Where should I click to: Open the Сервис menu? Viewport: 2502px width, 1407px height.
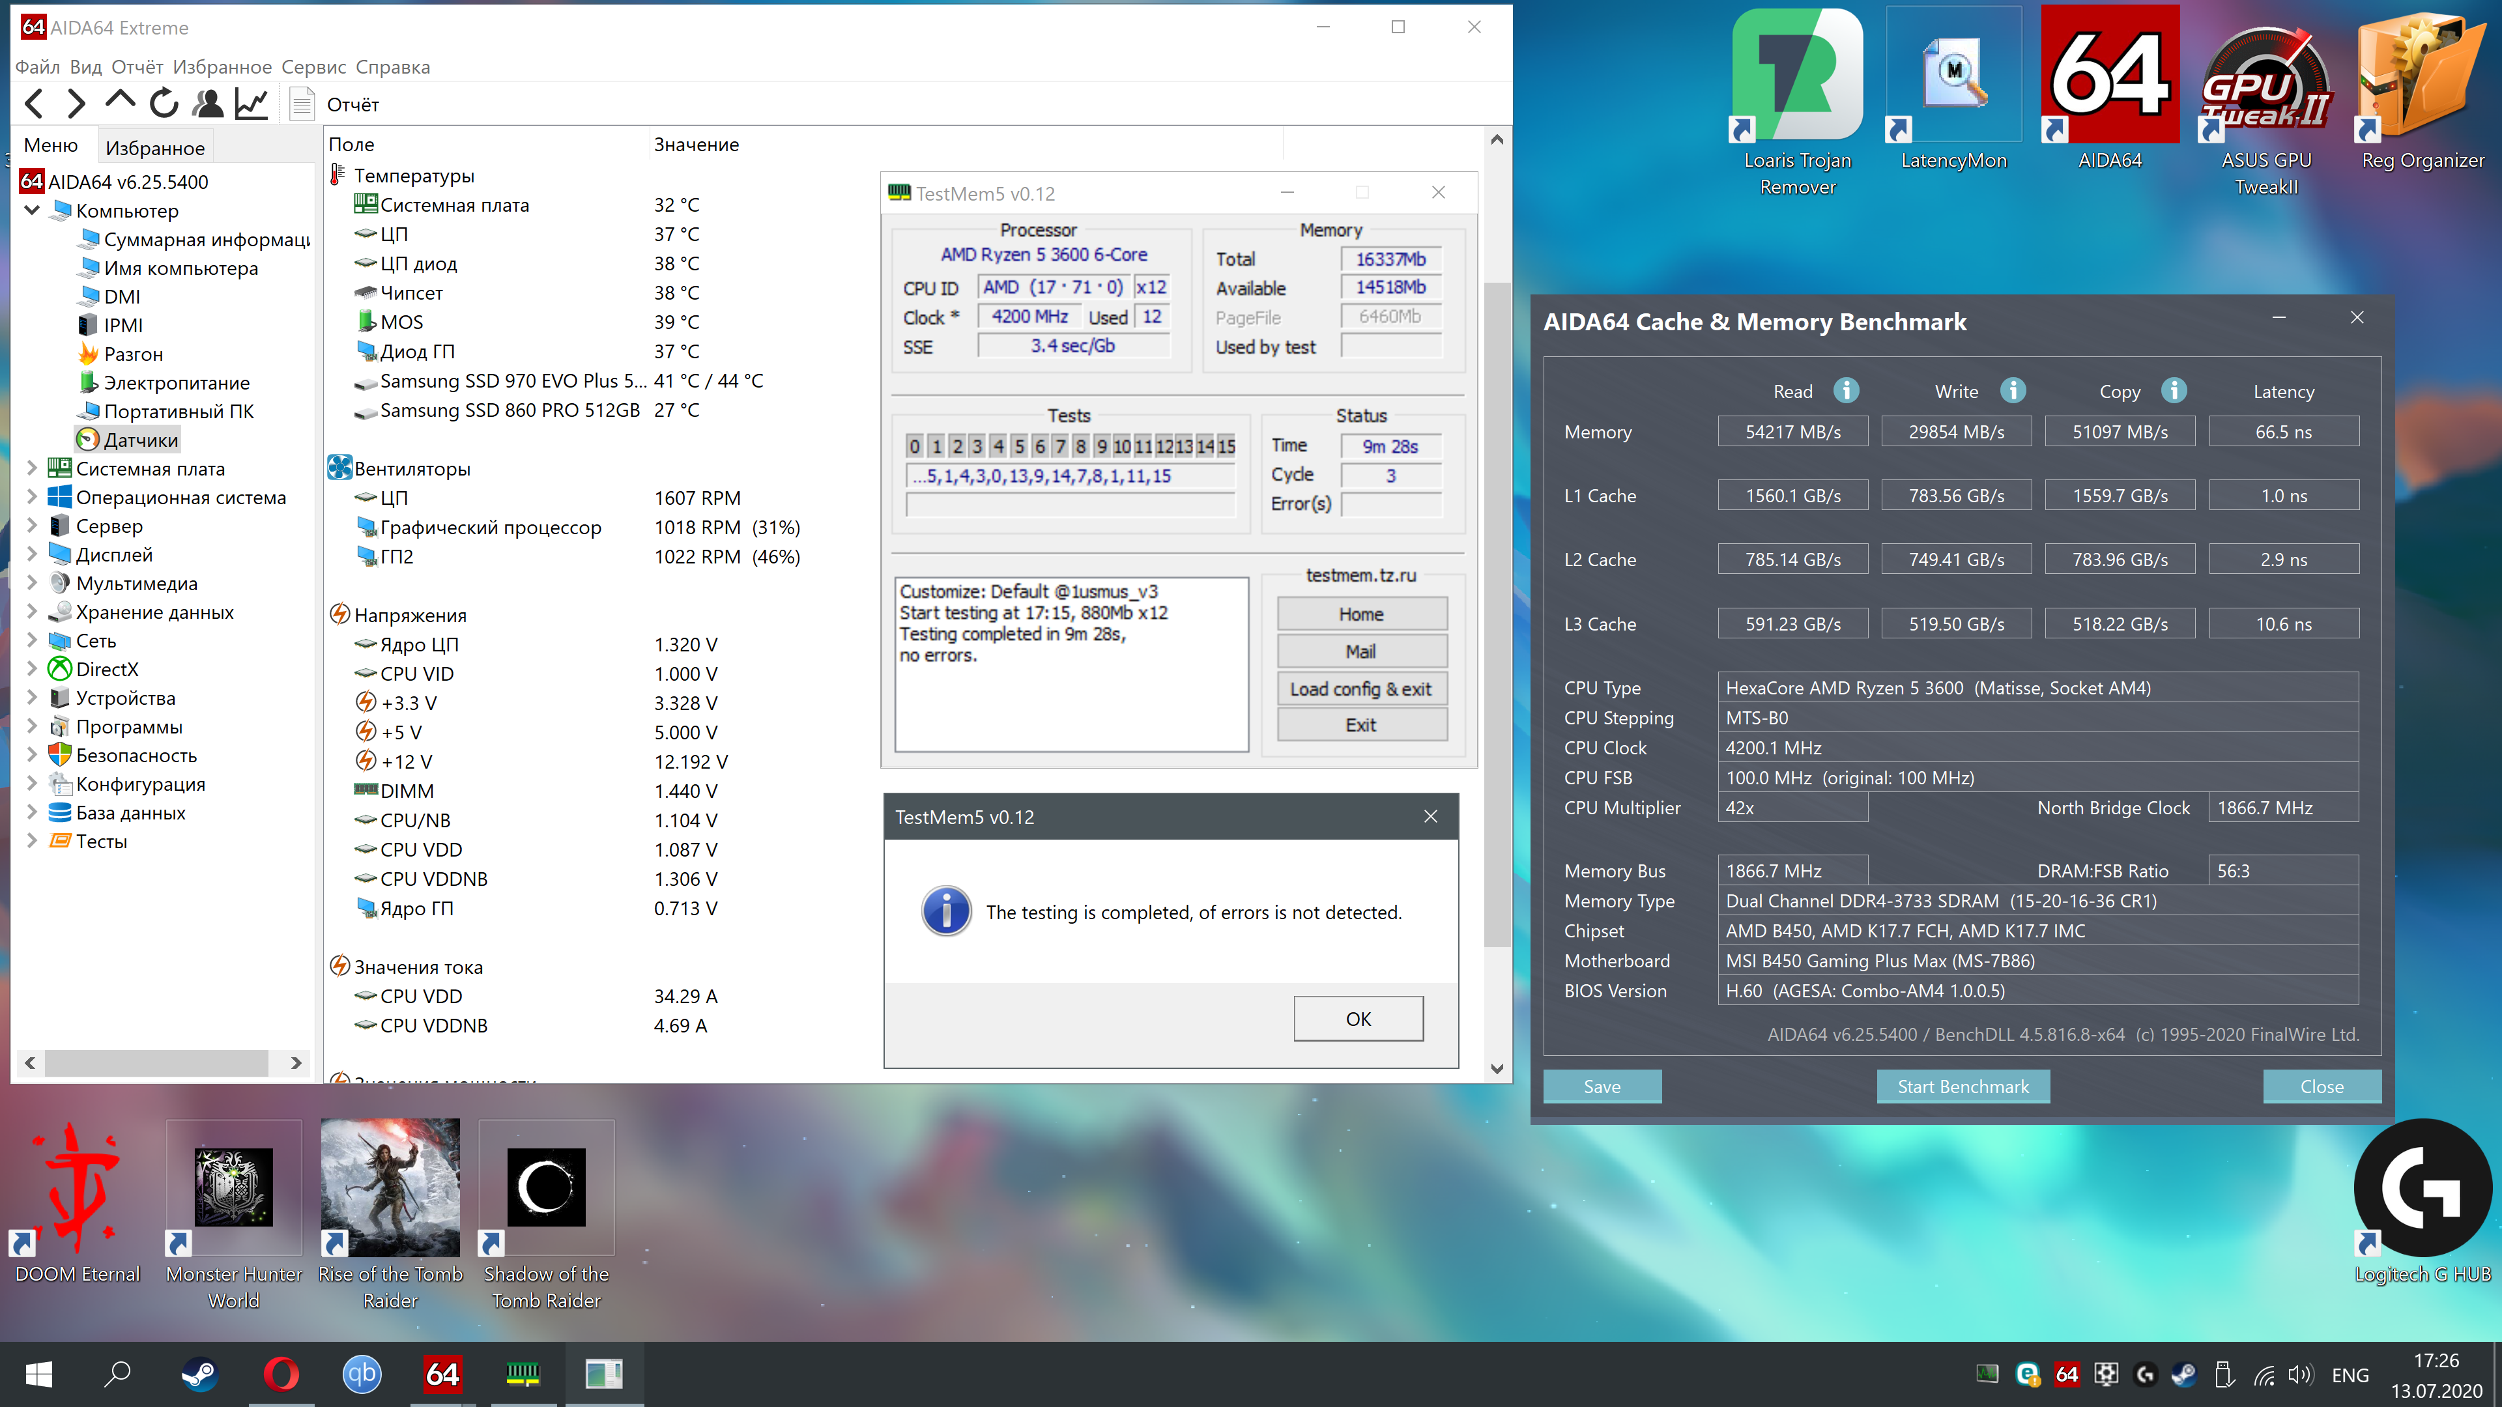point(313,67)
